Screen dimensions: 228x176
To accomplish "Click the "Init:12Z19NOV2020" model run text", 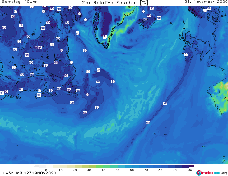I will [x=36, y=173].
